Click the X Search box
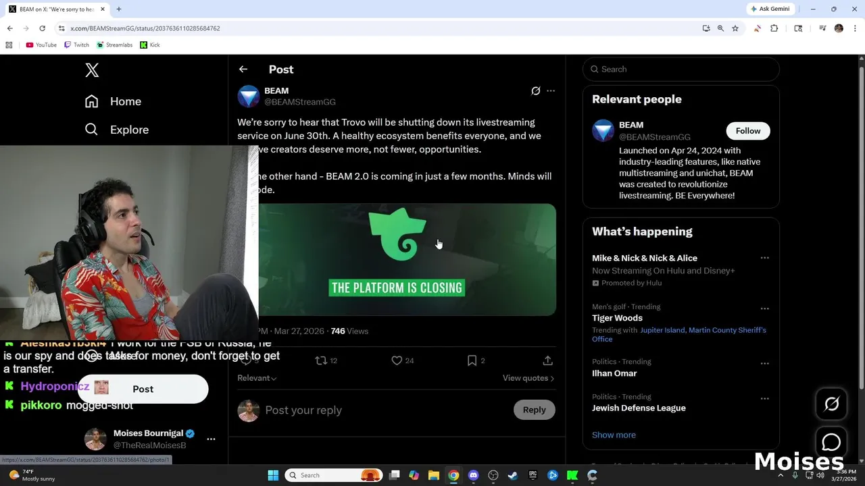 [681, 69]
